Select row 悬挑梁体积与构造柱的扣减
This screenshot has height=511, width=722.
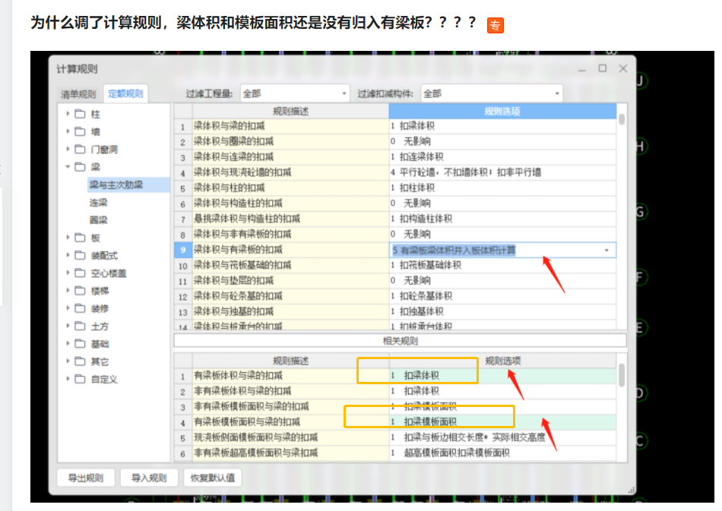290,219
